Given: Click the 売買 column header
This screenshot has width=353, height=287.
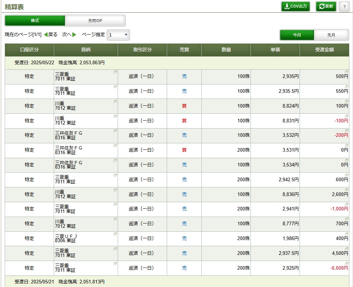Looking at the screenshot, I should (184, 50).
